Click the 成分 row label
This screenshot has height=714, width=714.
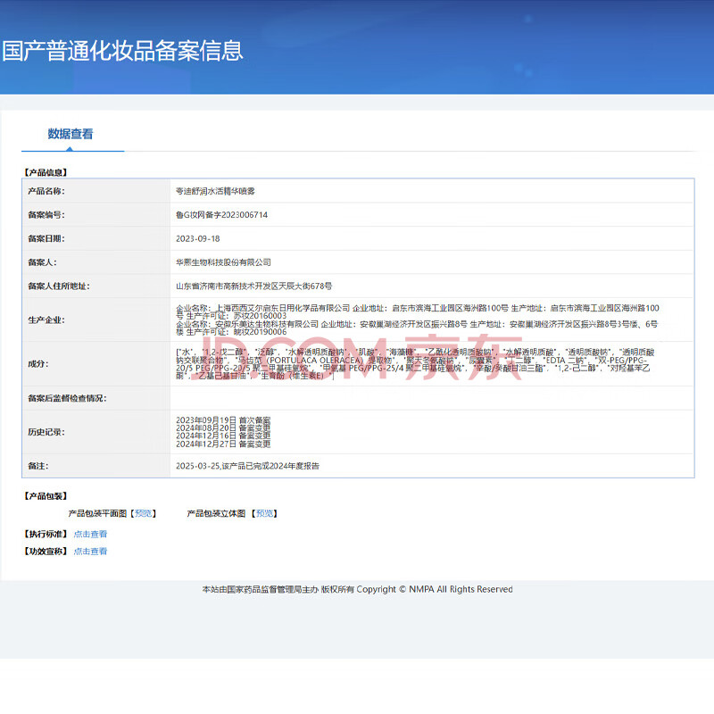click(38, 364)
